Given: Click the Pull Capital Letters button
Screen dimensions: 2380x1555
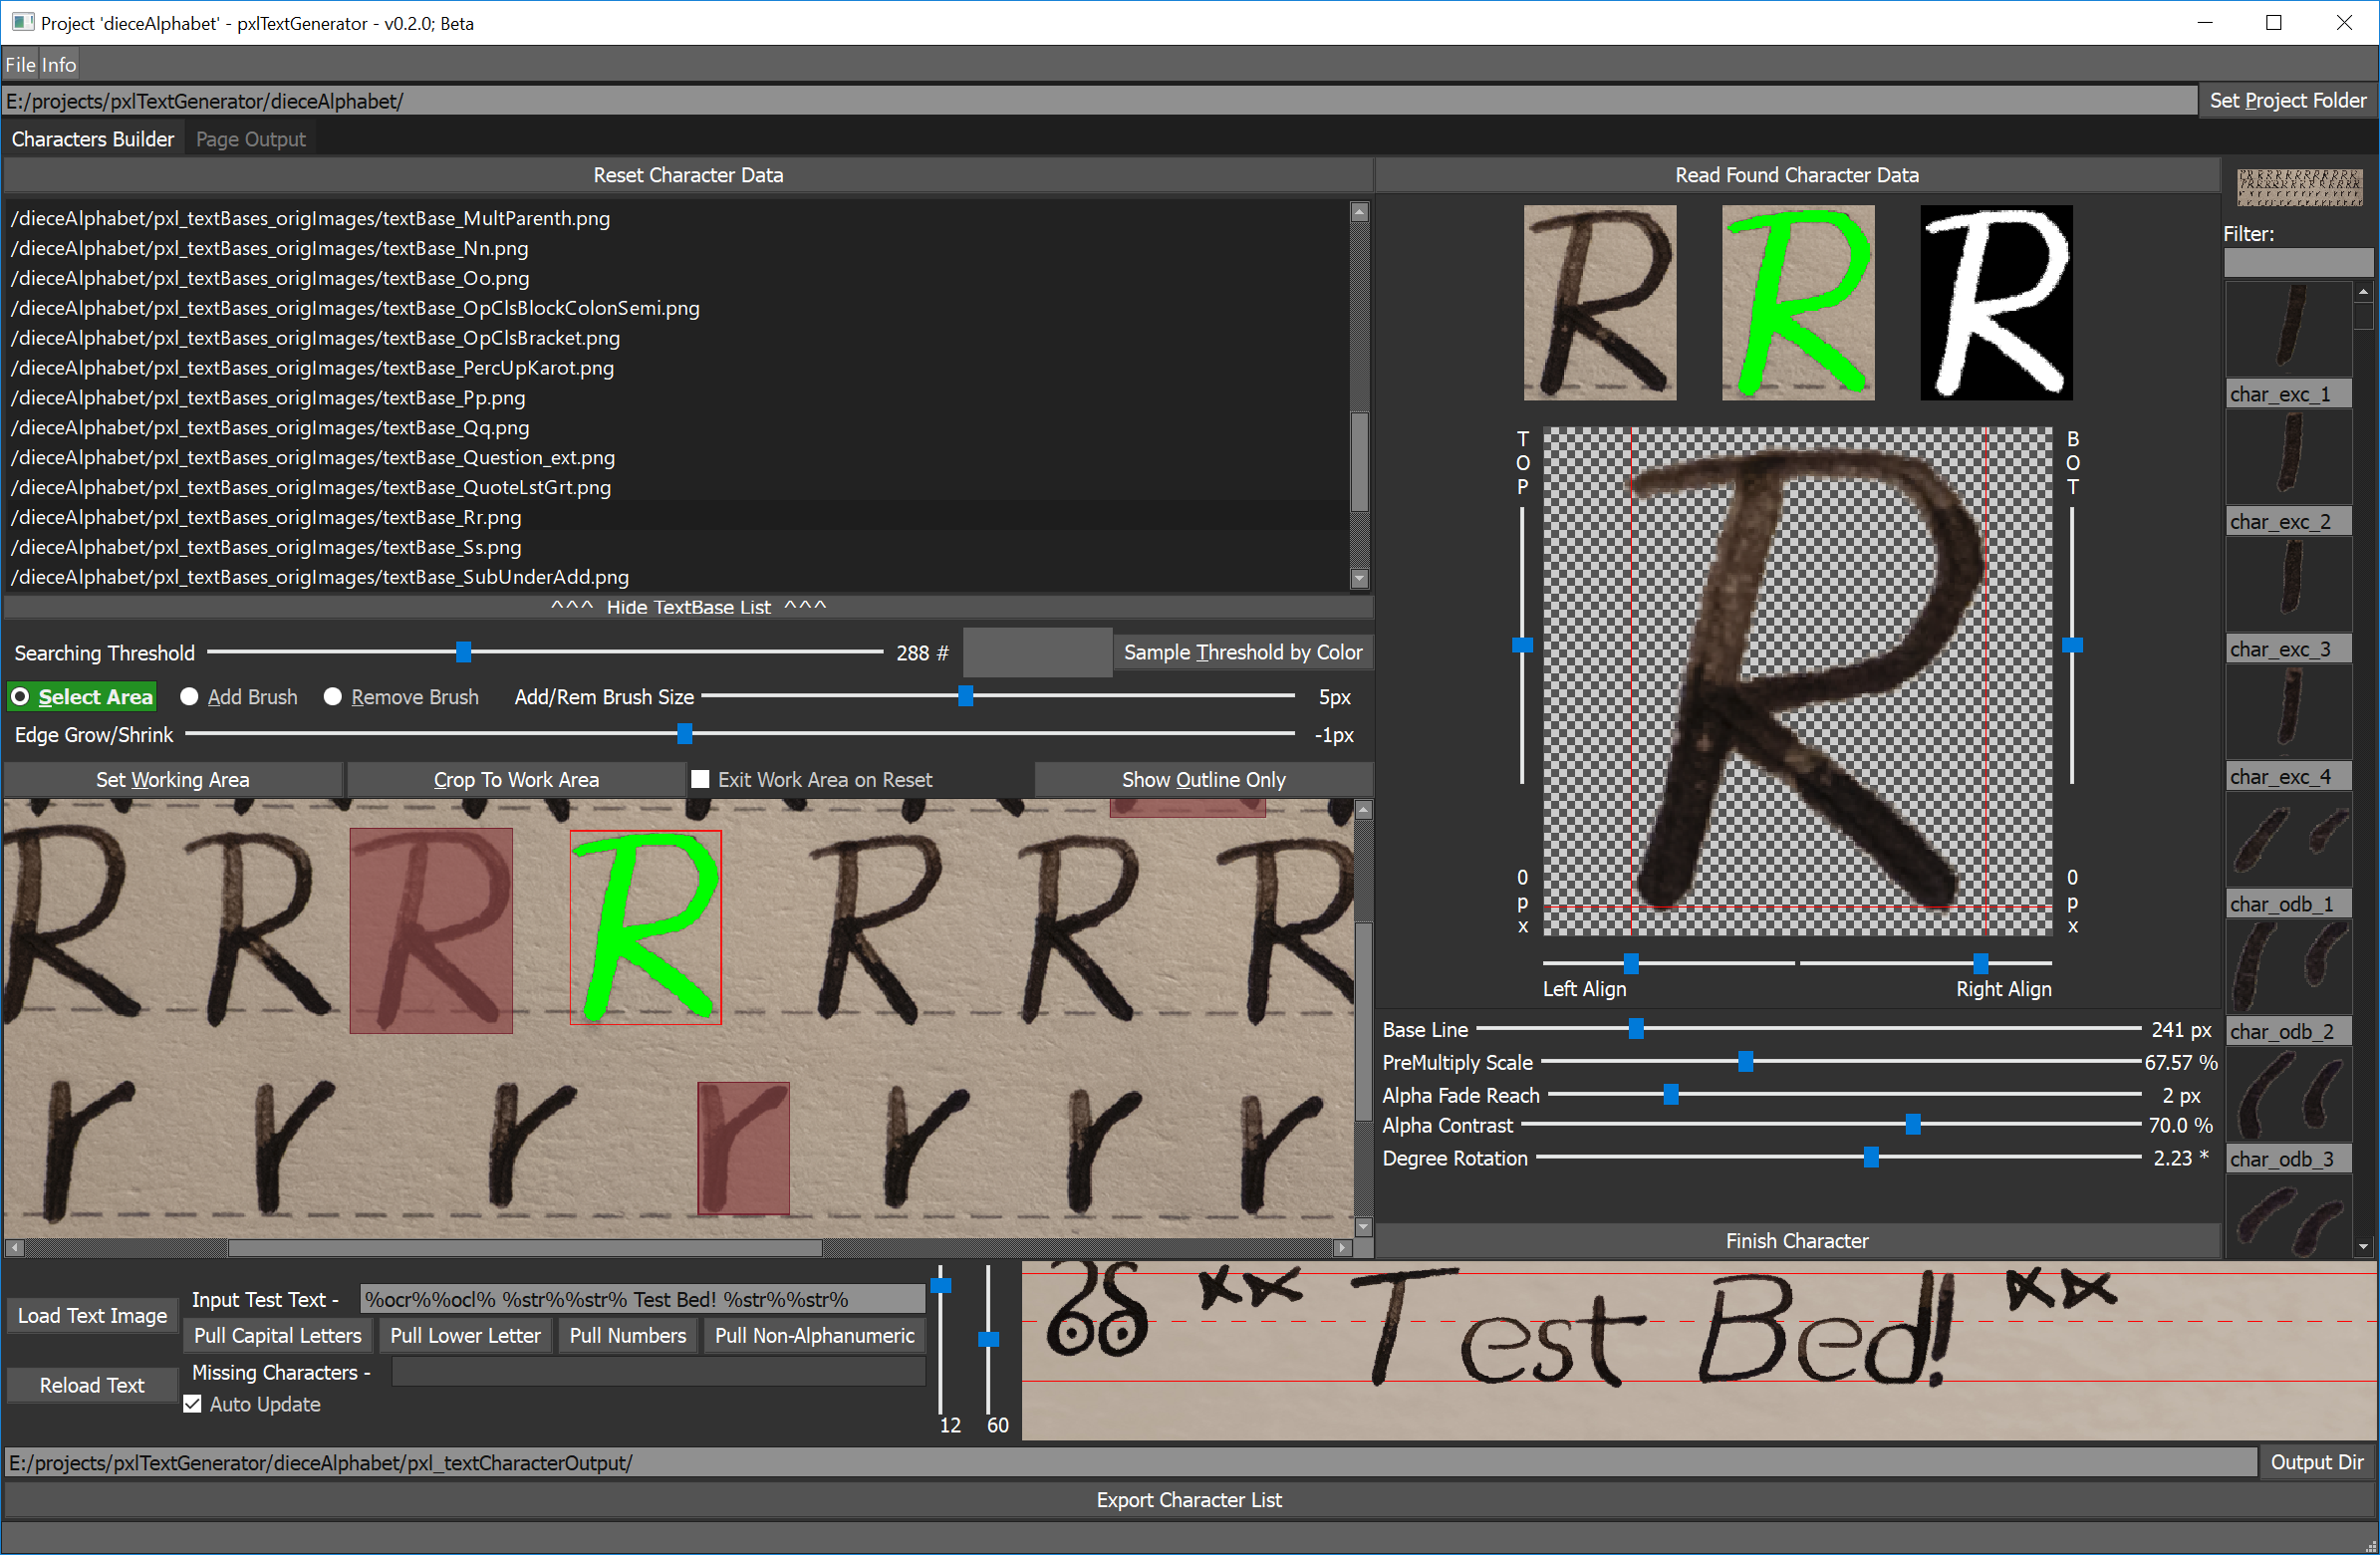Looking at the screenshot, I should [x=277, y=1335].
